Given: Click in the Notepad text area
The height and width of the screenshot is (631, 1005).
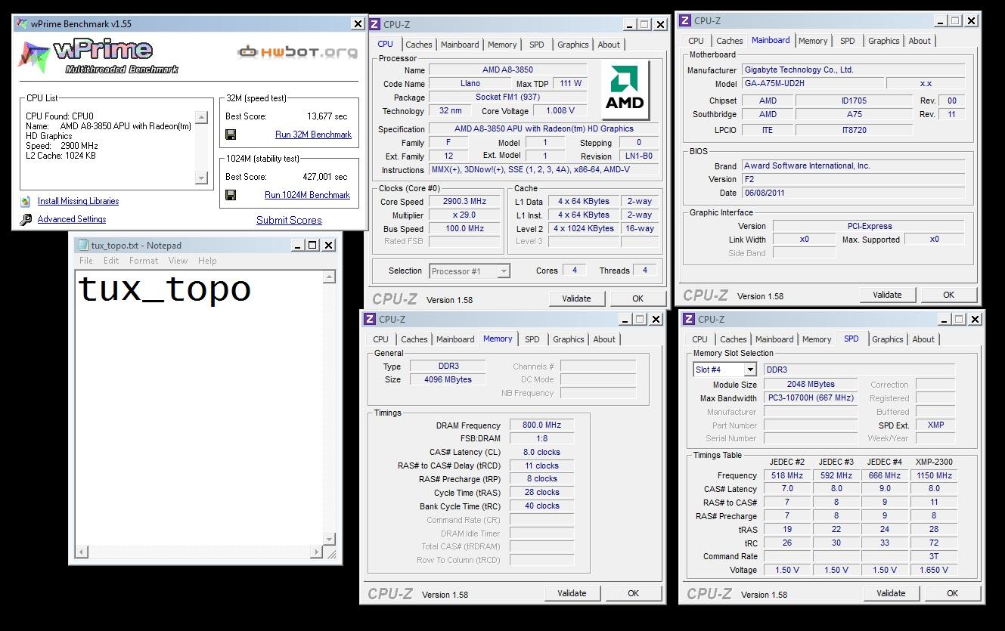Looking at the screenshot, I should 198,408.
